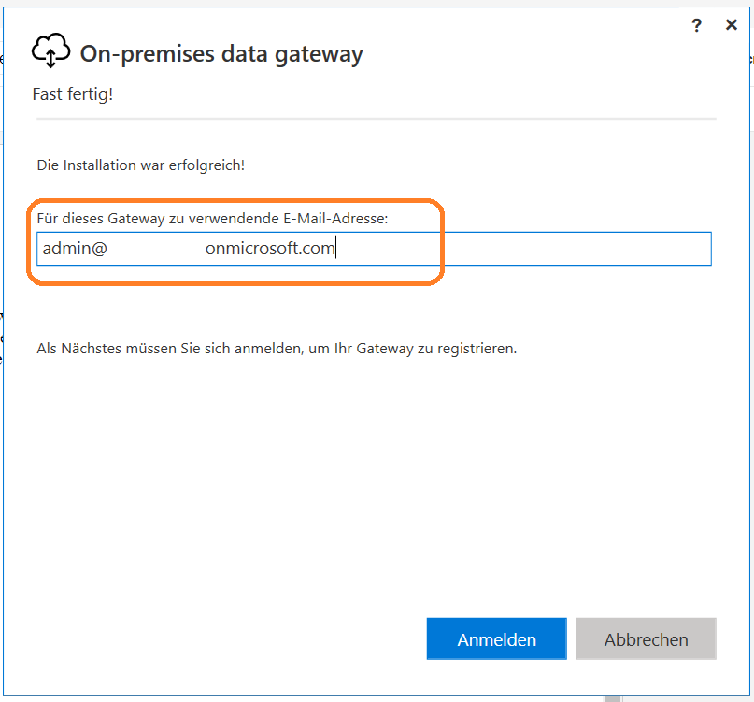
Task: Click inside the E-Mail-Adresse input field
Action: pos(374,249)
